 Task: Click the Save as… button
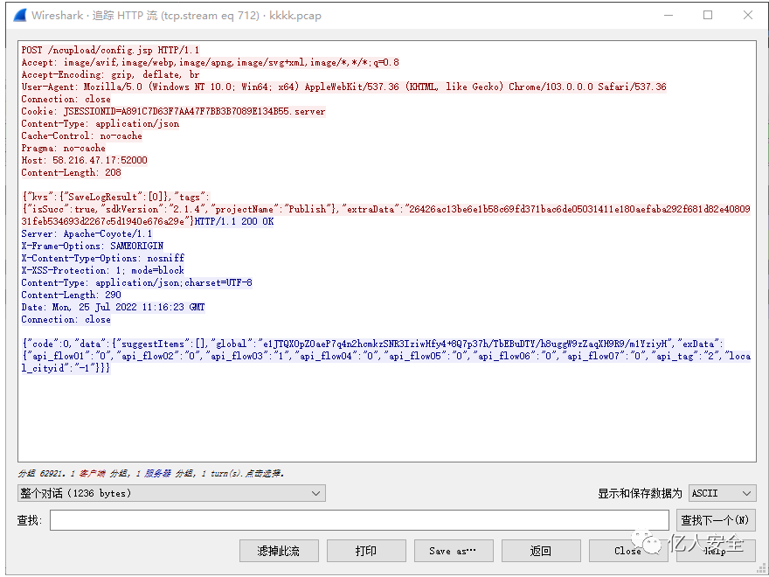click(x=454, y=551)
